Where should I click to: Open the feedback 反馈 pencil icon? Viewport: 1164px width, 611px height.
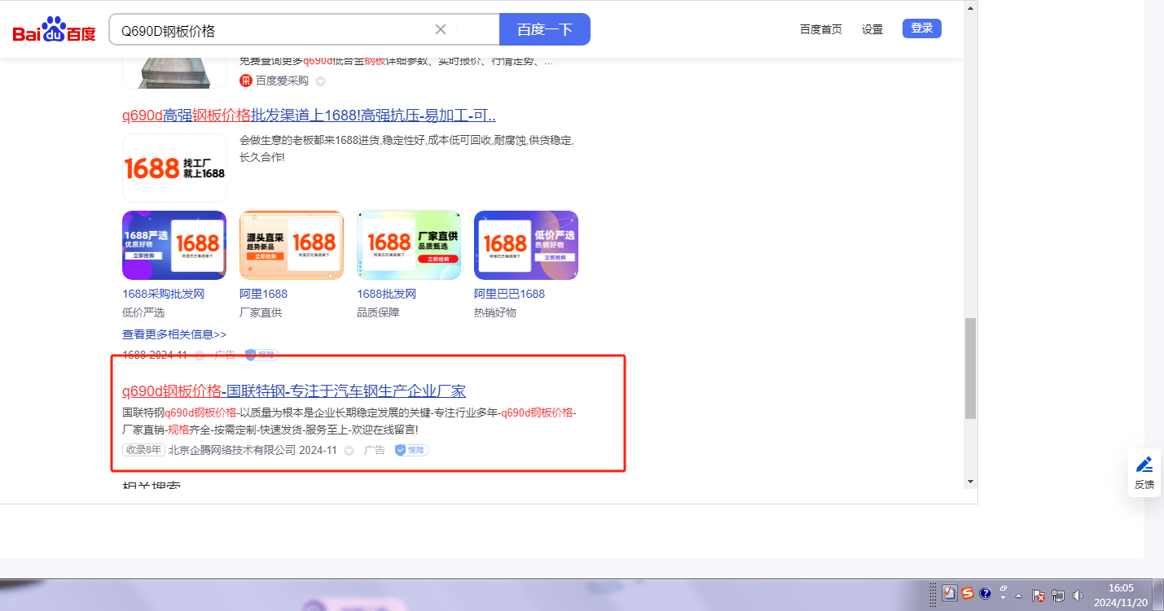[1144, 465]
